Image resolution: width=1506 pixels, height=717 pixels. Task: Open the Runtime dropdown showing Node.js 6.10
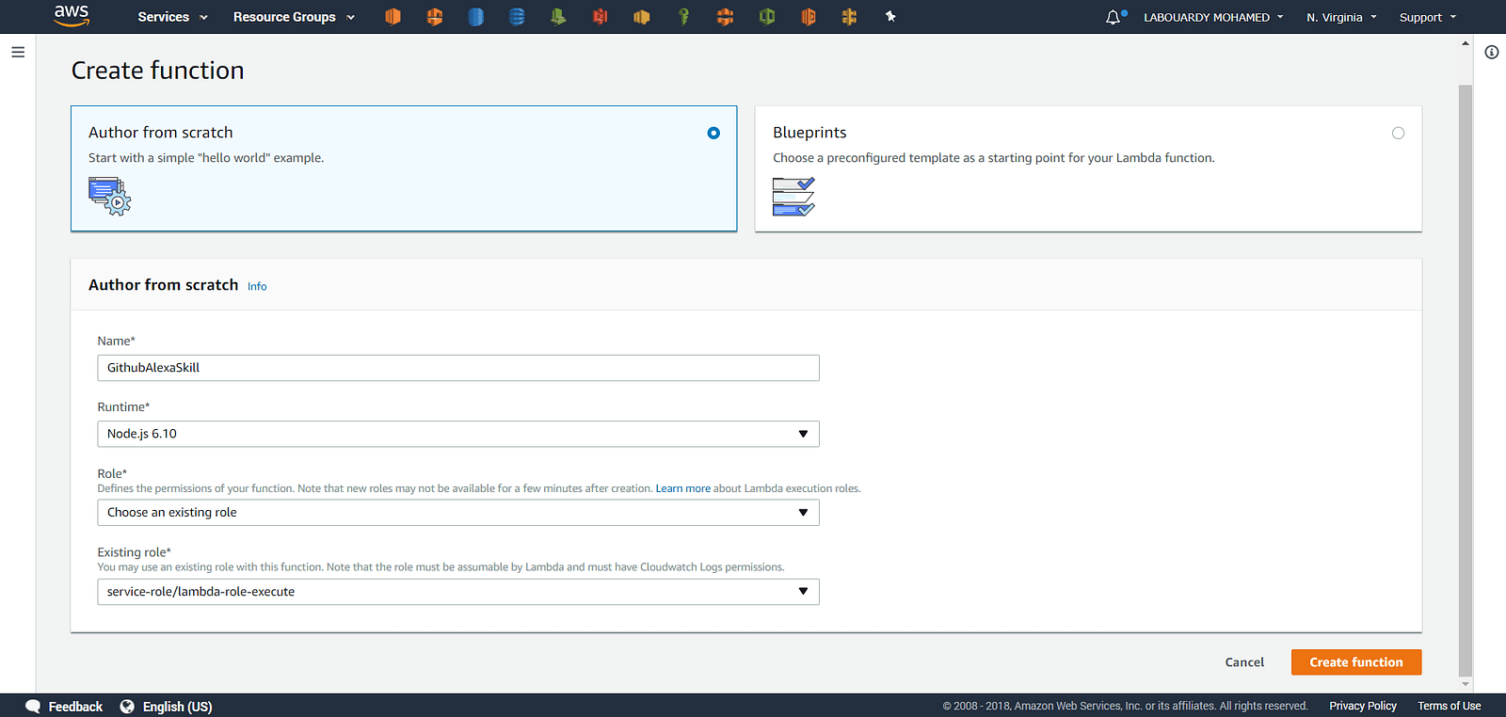tap(458, 434)
